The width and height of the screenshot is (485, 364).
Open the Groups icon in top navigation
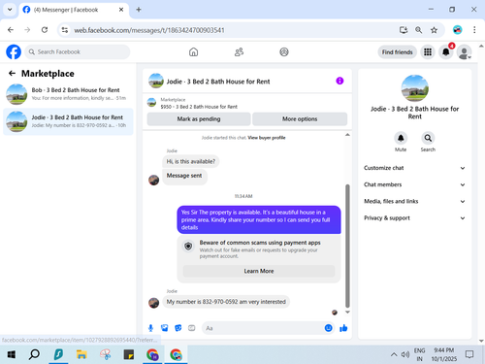tap(284, 52)
